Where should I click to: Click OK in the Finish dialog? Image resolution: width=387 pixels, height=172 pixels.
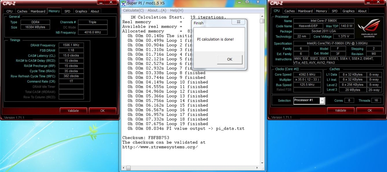[x=229, y=59]
